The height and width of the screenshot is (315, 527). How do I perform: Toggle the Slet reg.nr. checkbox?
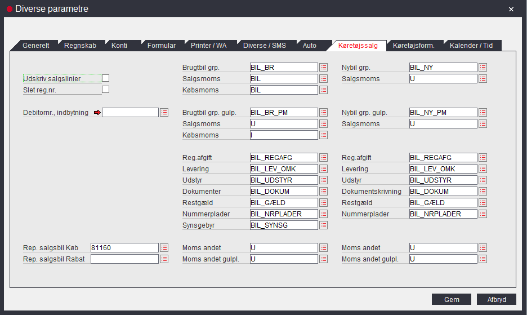(x=105, y=90)
